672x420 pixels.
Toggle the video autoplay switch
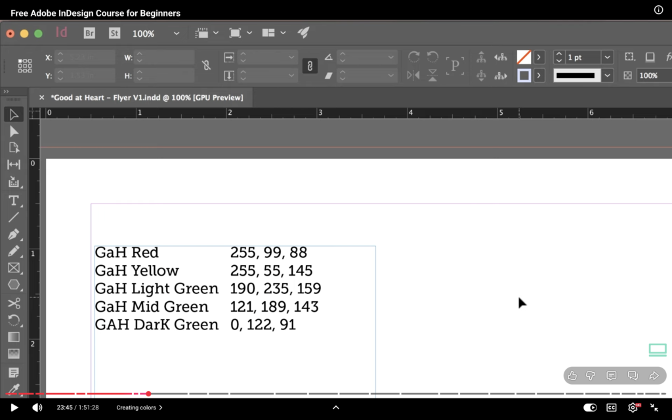pyautogui.click(x=590, y=408)
